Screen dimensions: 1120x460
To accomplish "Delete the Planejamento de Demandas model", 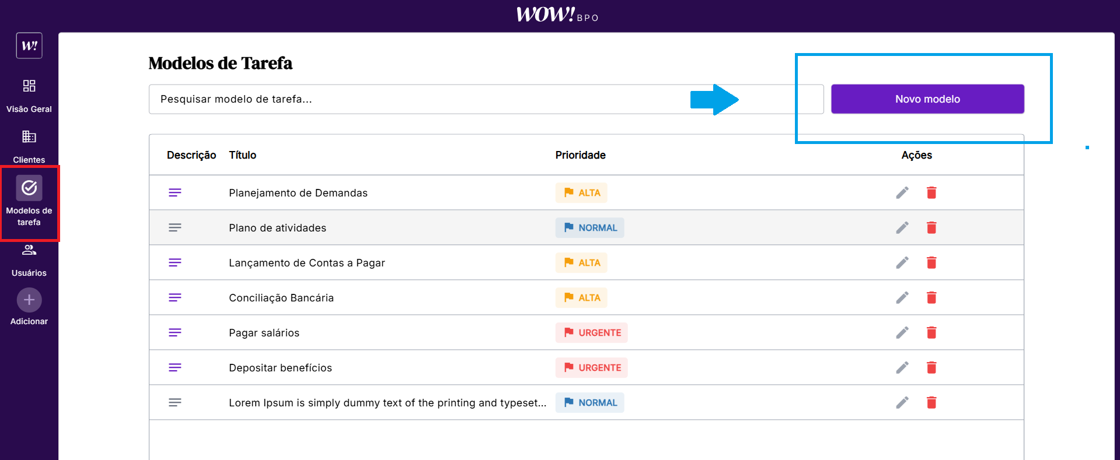I will [x=931, y=193].
